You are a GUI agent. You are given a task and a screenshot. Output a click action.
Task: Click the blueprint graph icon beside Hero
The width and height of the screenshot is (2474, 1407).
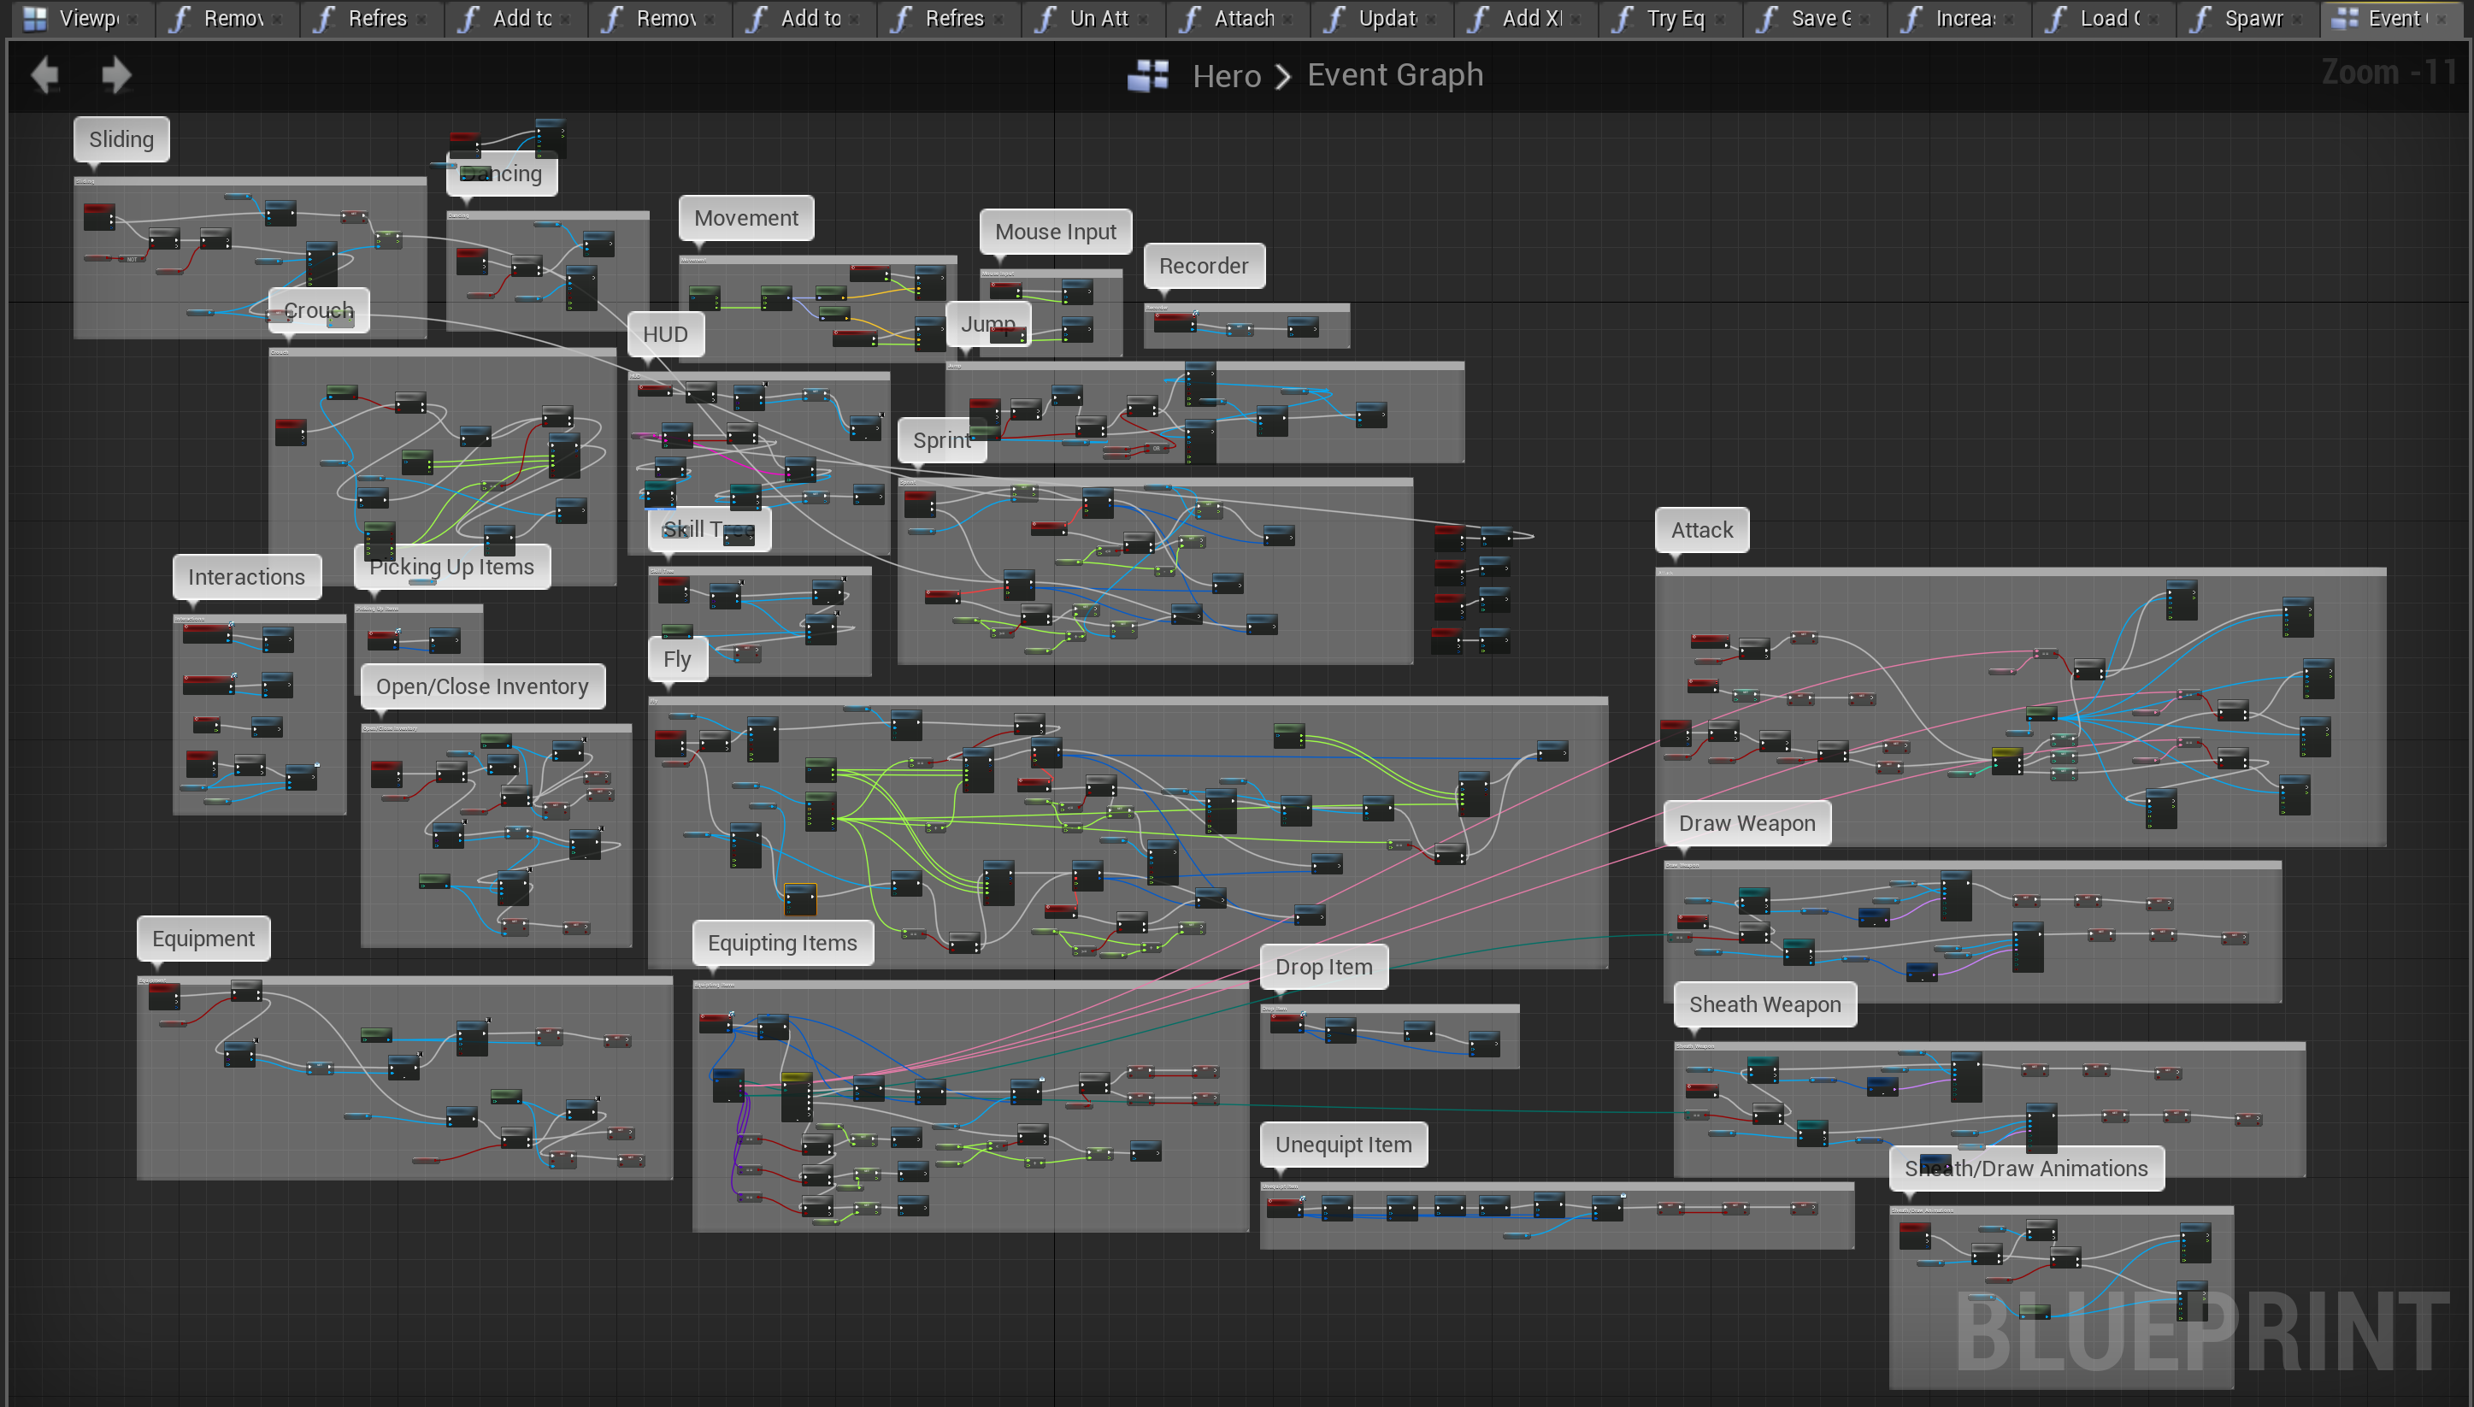tap(1148, 75)
